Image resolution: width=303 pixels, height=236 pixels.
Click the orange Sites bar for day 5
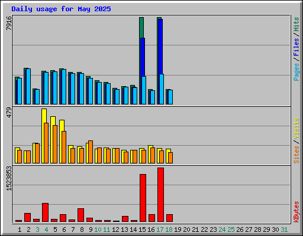pos(55,144)
